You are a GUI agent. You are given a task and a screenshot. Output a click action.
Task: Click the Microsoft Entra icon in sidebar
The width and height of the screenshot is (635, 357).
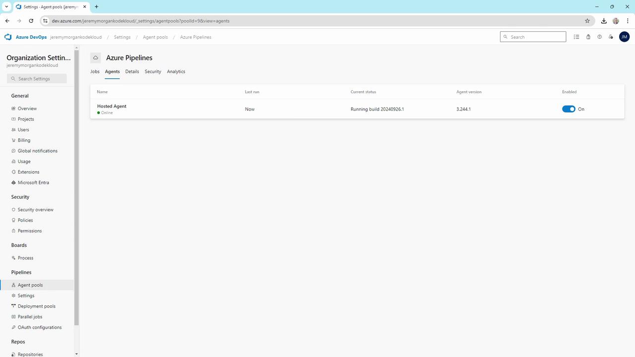pos(13,182)
